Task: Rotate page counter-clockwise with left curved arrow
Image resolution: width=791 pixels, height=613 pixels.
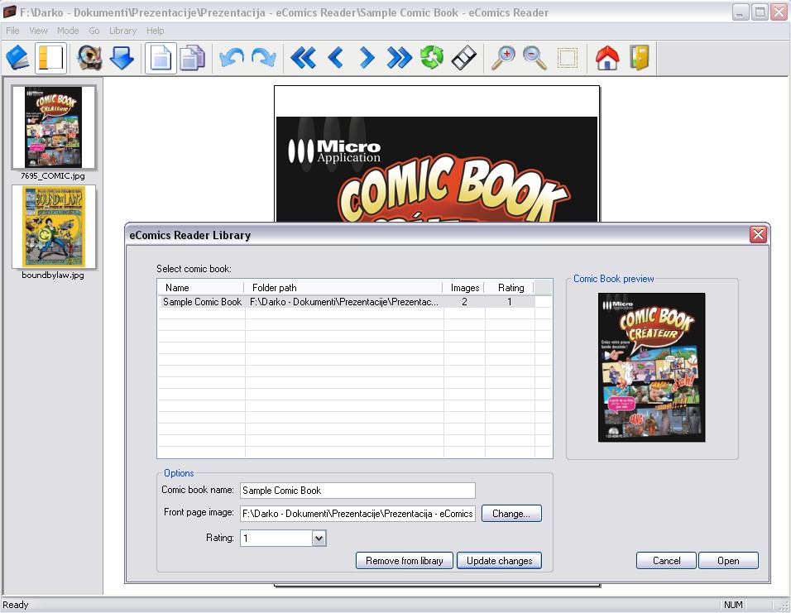Action: 232,58
